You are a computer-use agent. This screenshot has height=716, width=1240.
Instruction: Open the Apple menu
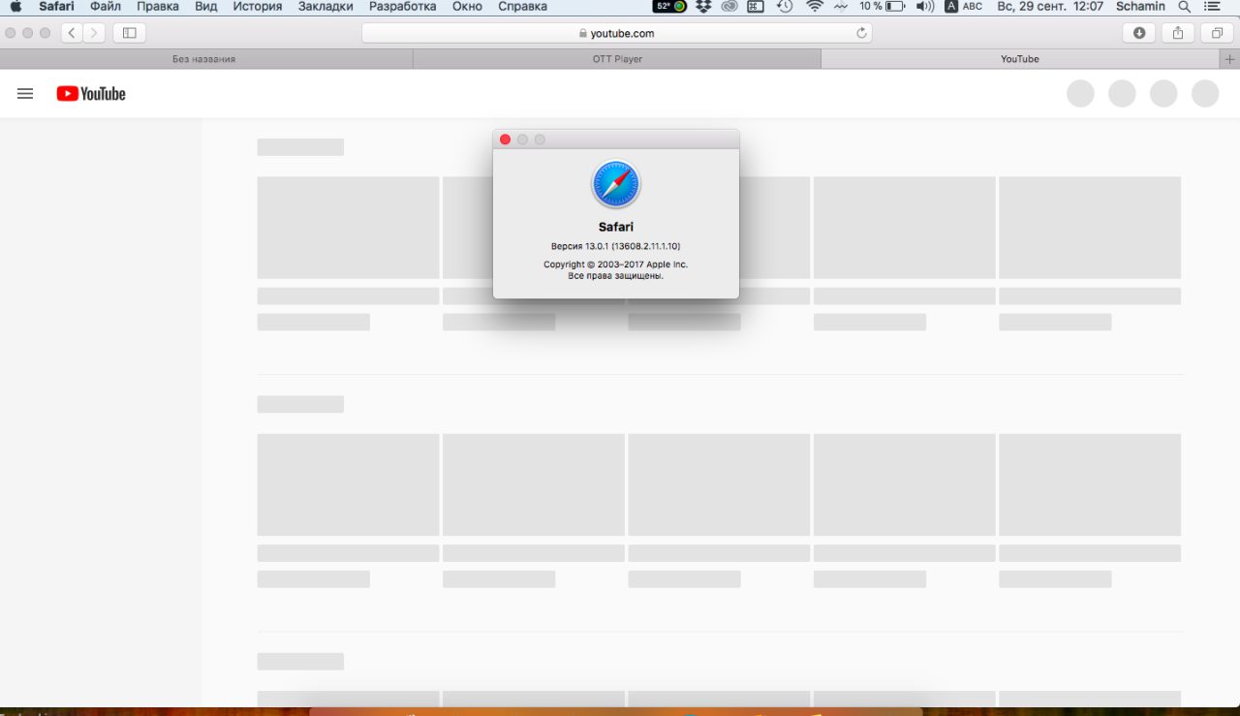[15, 7]
